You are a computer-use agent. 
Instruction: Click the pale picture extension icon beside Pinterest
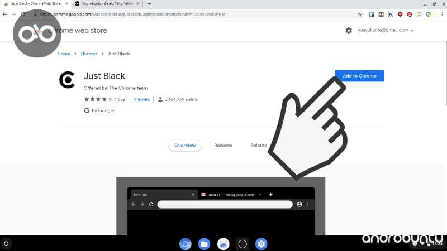coord(419,15)
